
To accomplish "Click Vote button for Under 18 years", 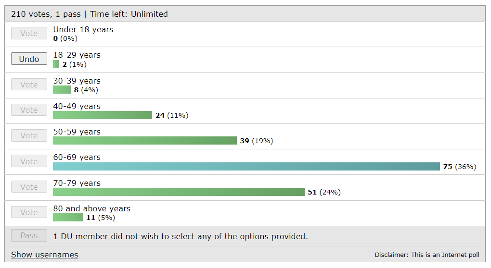I will [29, 33].
